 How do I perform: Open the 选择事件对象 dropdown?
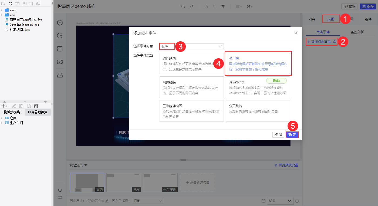191,46
